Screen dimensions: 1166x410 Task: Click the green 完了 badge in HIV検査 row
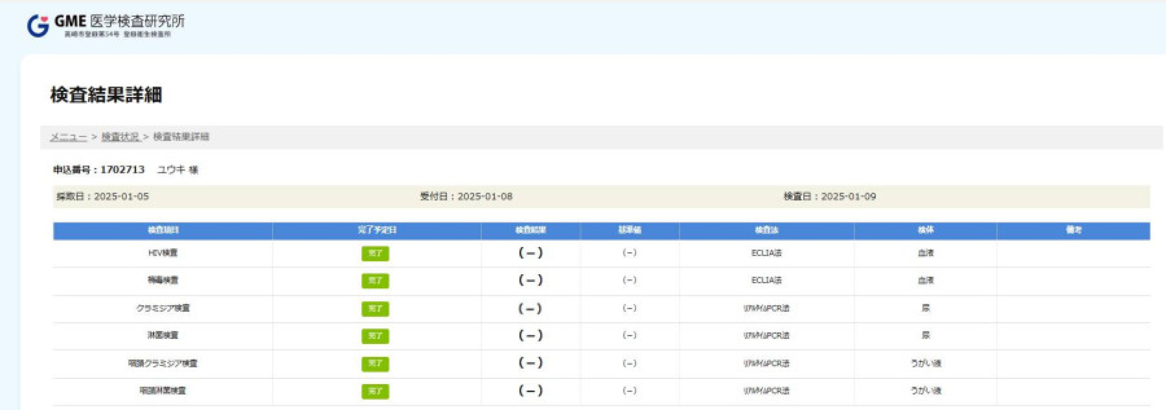pyautogui.click(x=375, y=253)
